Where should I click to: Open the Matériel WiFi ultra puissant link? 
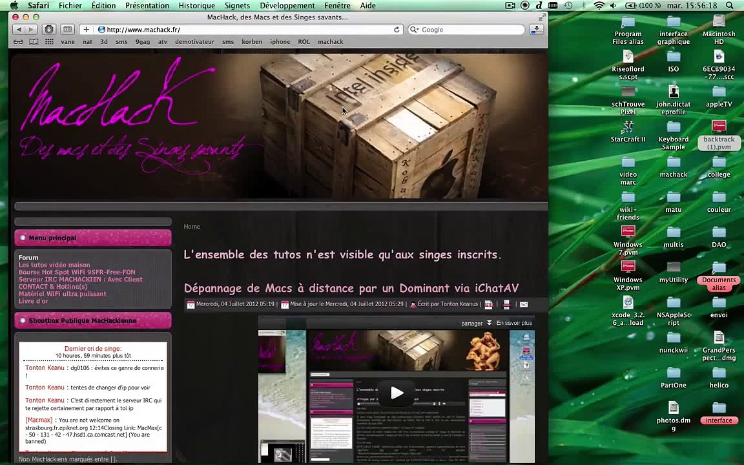pyautogui.click(x=62, y=294)
